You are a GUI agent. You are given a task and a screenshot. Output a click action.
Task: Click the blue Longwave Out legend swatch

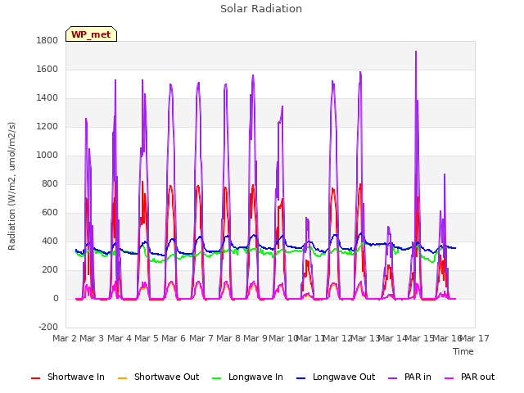point(300,378)
